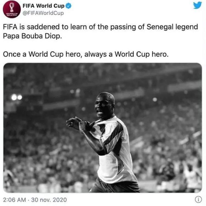Click the blue verified badge
This screenshot has width=206, height=206.
[x=68, y=6]
